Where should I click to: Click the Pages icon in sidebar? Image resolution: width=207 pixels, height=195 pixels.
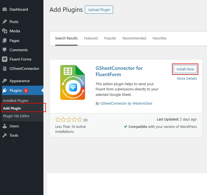5,41
